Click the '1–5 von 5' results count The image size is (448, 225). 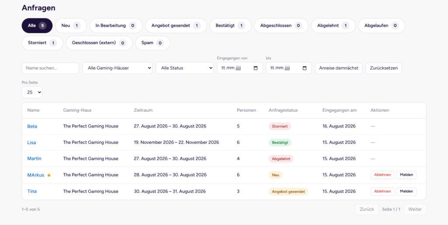(x=31, y=209)
